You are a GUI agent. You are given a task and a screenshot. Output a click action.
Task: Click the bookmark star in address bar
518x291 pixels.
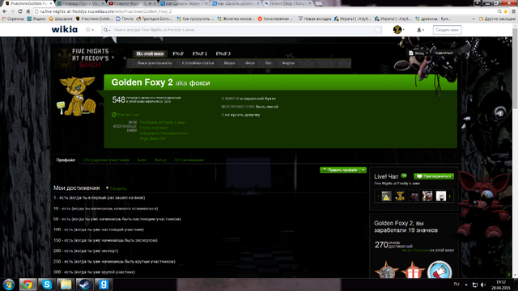point(505,11)
